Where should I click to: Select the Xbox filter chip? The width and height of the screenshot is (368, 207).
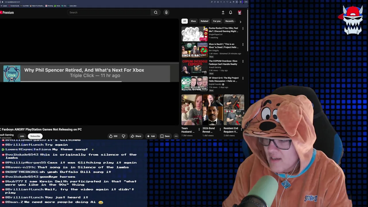pos(193,21)
